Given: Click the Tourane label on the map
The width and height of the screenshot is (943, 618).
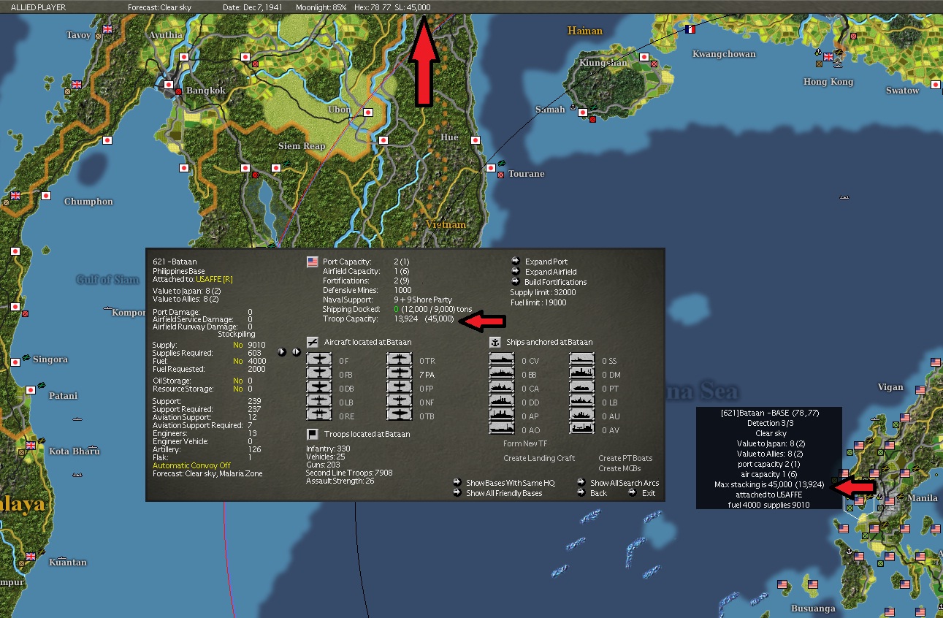Looking at the screenshot, I should 527,174.
